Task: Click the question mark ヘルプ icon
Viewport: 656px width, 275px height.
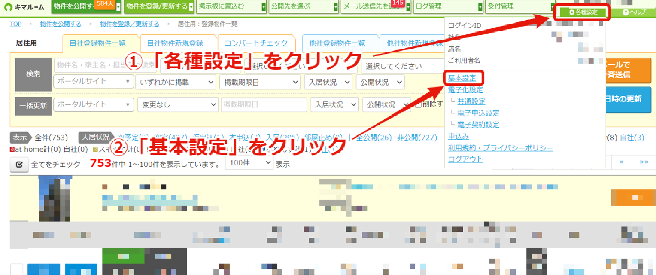Action: pyautogui.click(x=625, y=12)
